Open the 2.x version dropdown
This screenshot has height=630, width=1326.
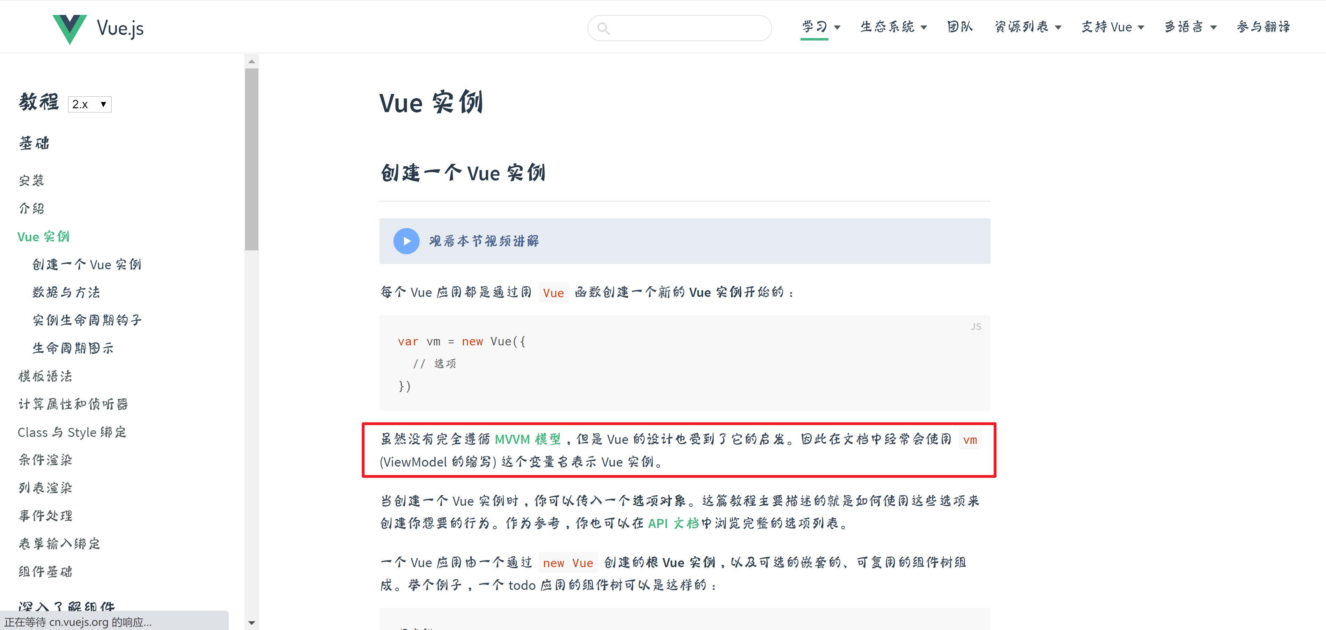pos(90,104)
